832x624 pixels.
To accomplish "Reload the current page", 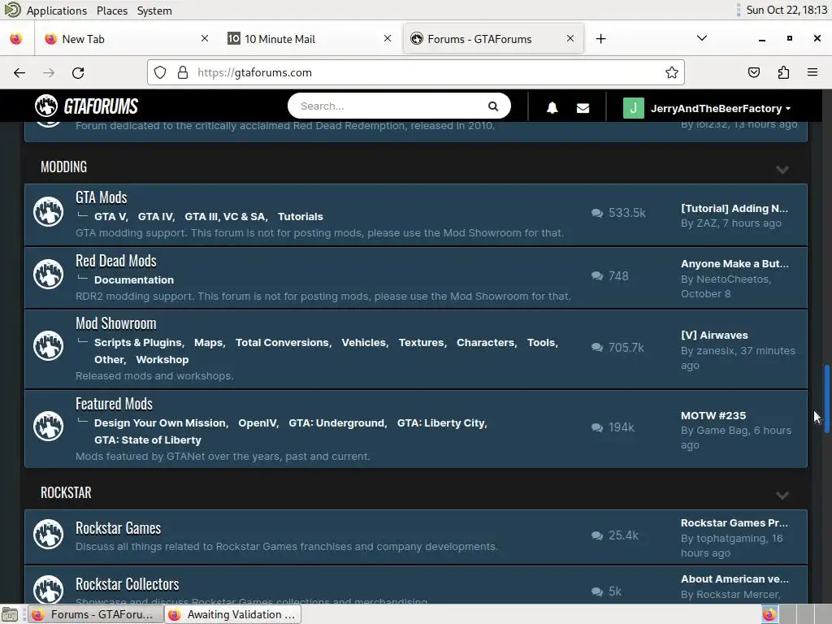I will point(78,72).
